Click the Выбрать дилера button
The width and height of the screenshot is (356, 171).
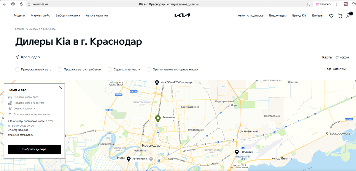(x=34, y=149)
